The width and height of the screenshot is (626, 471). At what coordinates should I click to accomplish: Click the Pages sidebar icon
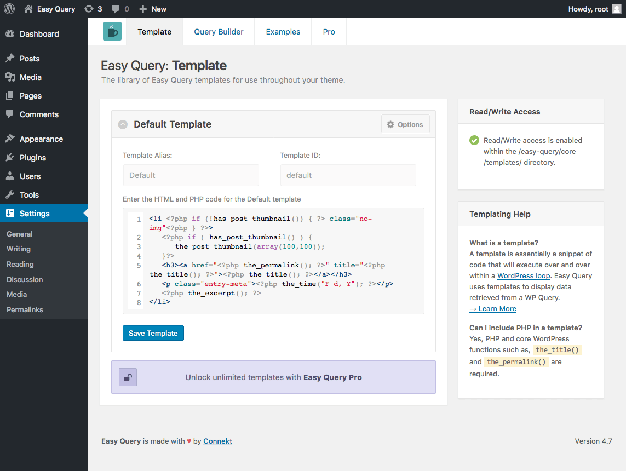click(10, 95)
